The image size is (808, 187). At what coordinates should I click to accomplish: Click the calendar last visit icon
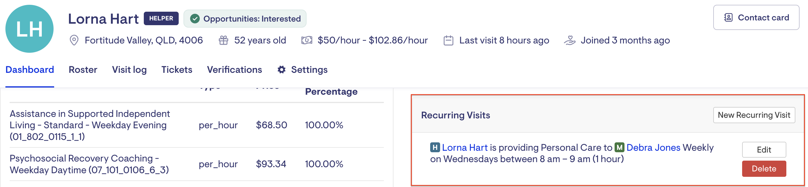pos(448,40)
